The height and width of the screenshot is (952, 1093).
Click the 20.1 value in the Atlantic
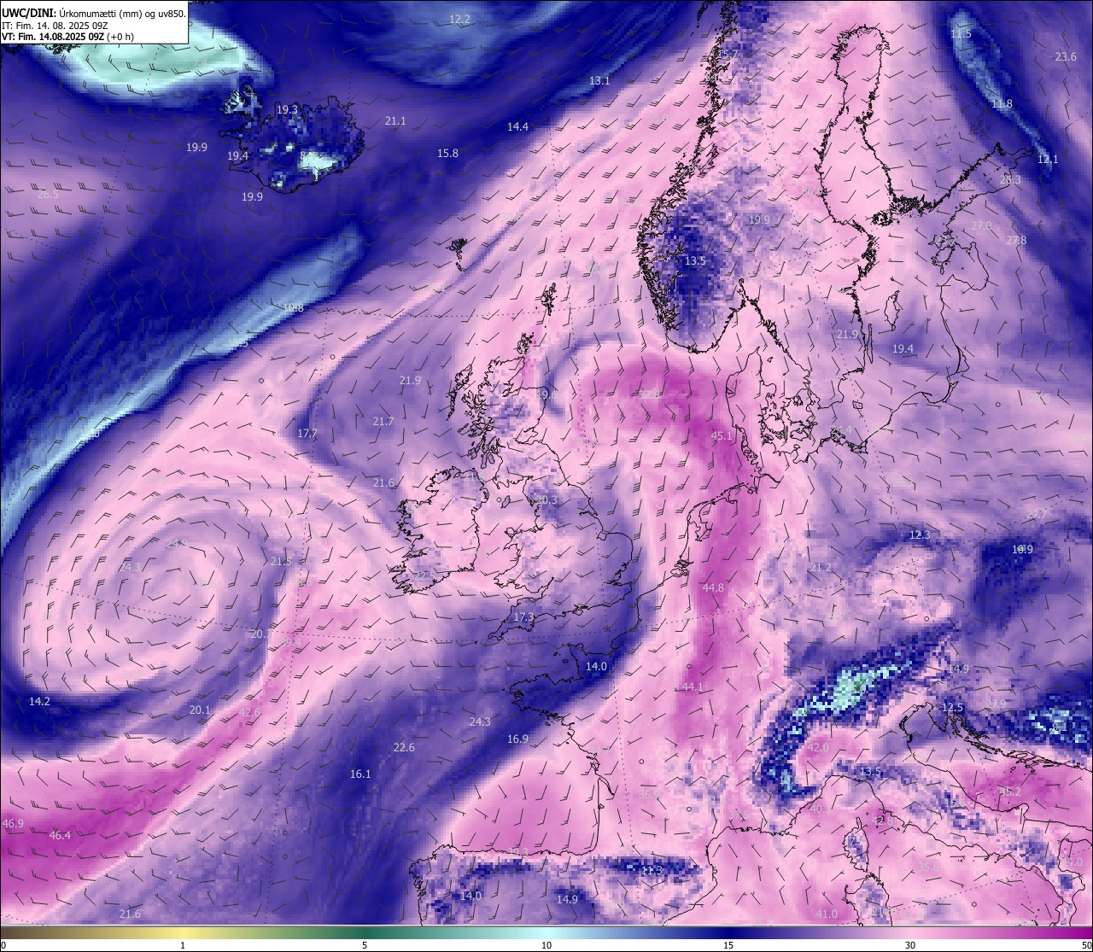199,710
